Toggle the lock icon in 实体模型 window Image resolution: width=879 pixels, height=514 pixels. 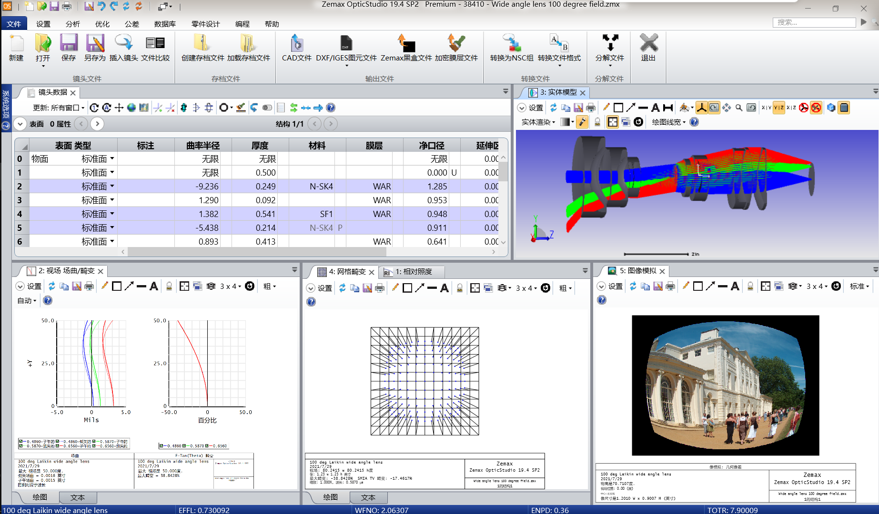click(x=597, y=122)
